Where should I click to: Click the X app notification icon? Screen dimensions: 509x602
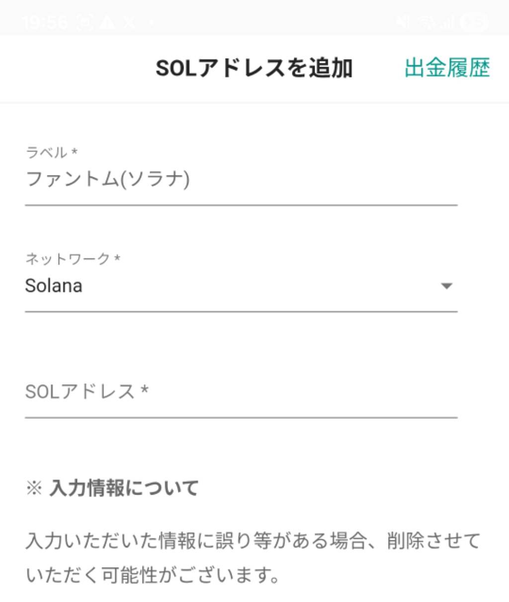click(x=129, y=22)
